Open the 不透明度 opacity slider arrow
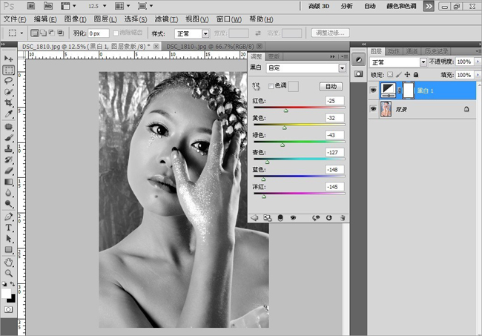The image size is (482, 336). [478, 62]
